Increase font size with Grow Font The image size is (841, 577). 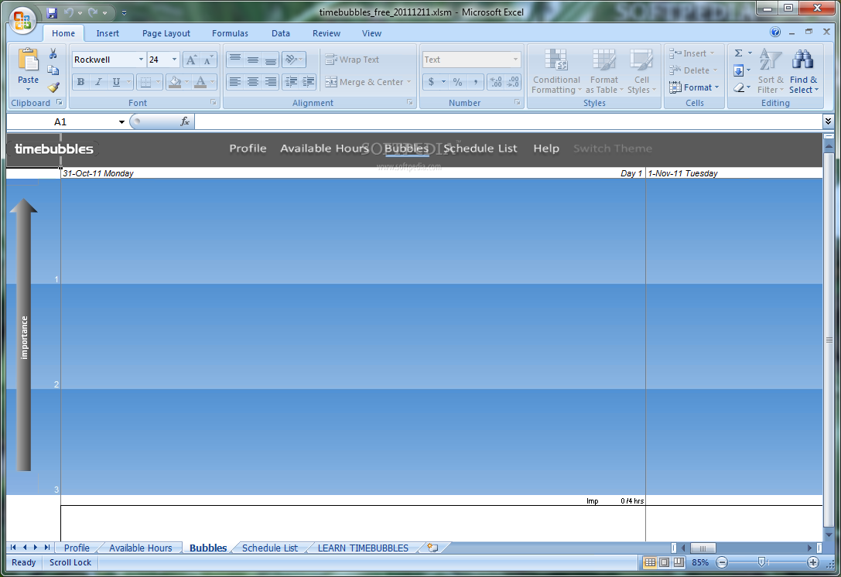click(x=191, y=60)
